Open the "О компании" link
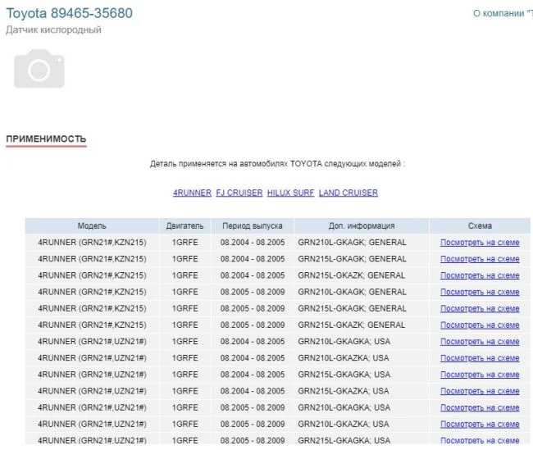This screenshot has width=533, height=450. pos(503,14)
